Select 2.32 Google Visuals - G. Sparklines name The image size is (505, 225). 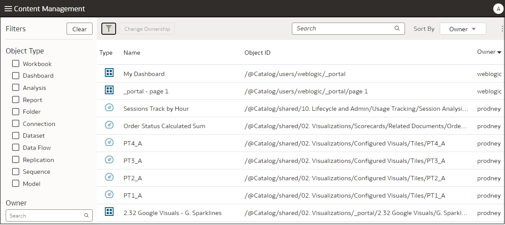173,213
